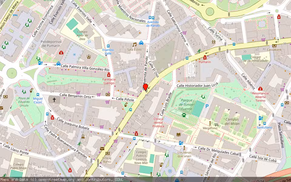Viewport: 291px width, 182px height.
Task: Click the Avenida de Pando bus stop label
Action: tap(153, 24)
